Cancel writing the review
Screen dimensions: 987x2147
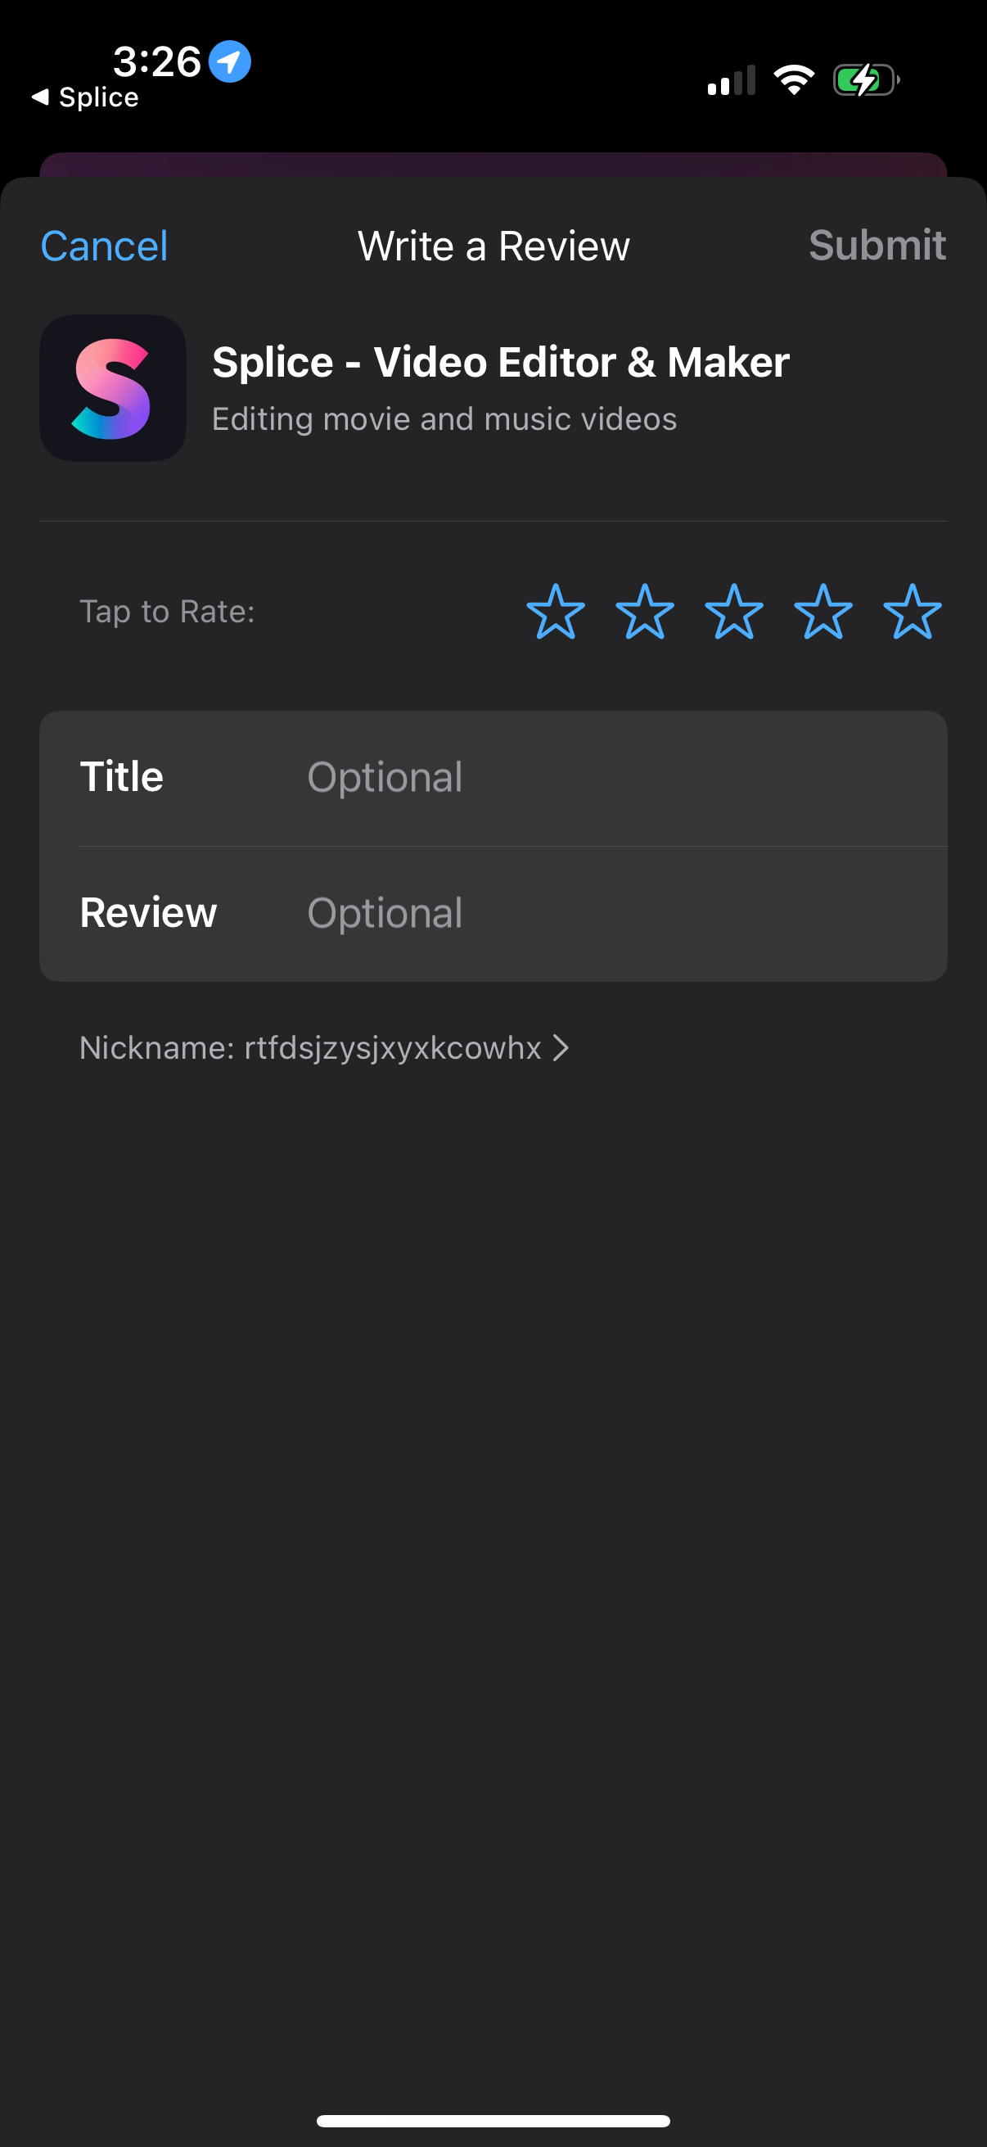pos(103,245)
